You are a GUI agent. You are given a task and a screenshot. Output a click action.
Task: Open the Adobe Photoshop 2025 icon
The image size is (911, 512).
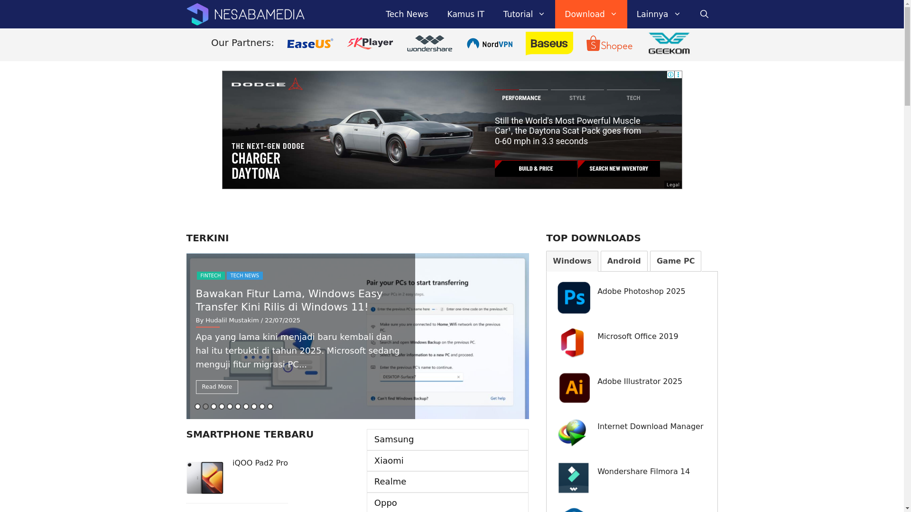pyautogui.click(x=574, y=298)
